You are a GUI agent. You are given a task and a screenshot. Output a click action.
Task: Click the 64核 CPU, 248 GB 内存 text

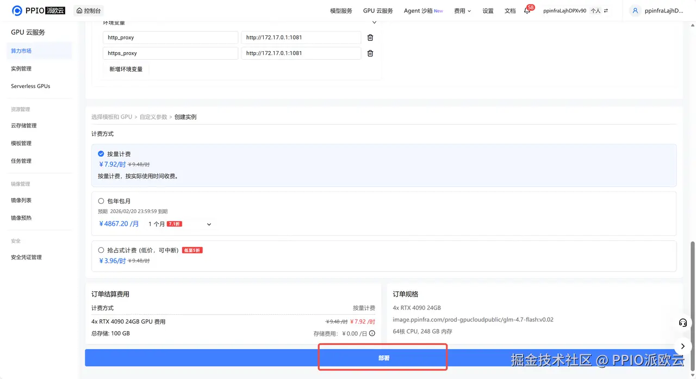(x=422, y=331)
